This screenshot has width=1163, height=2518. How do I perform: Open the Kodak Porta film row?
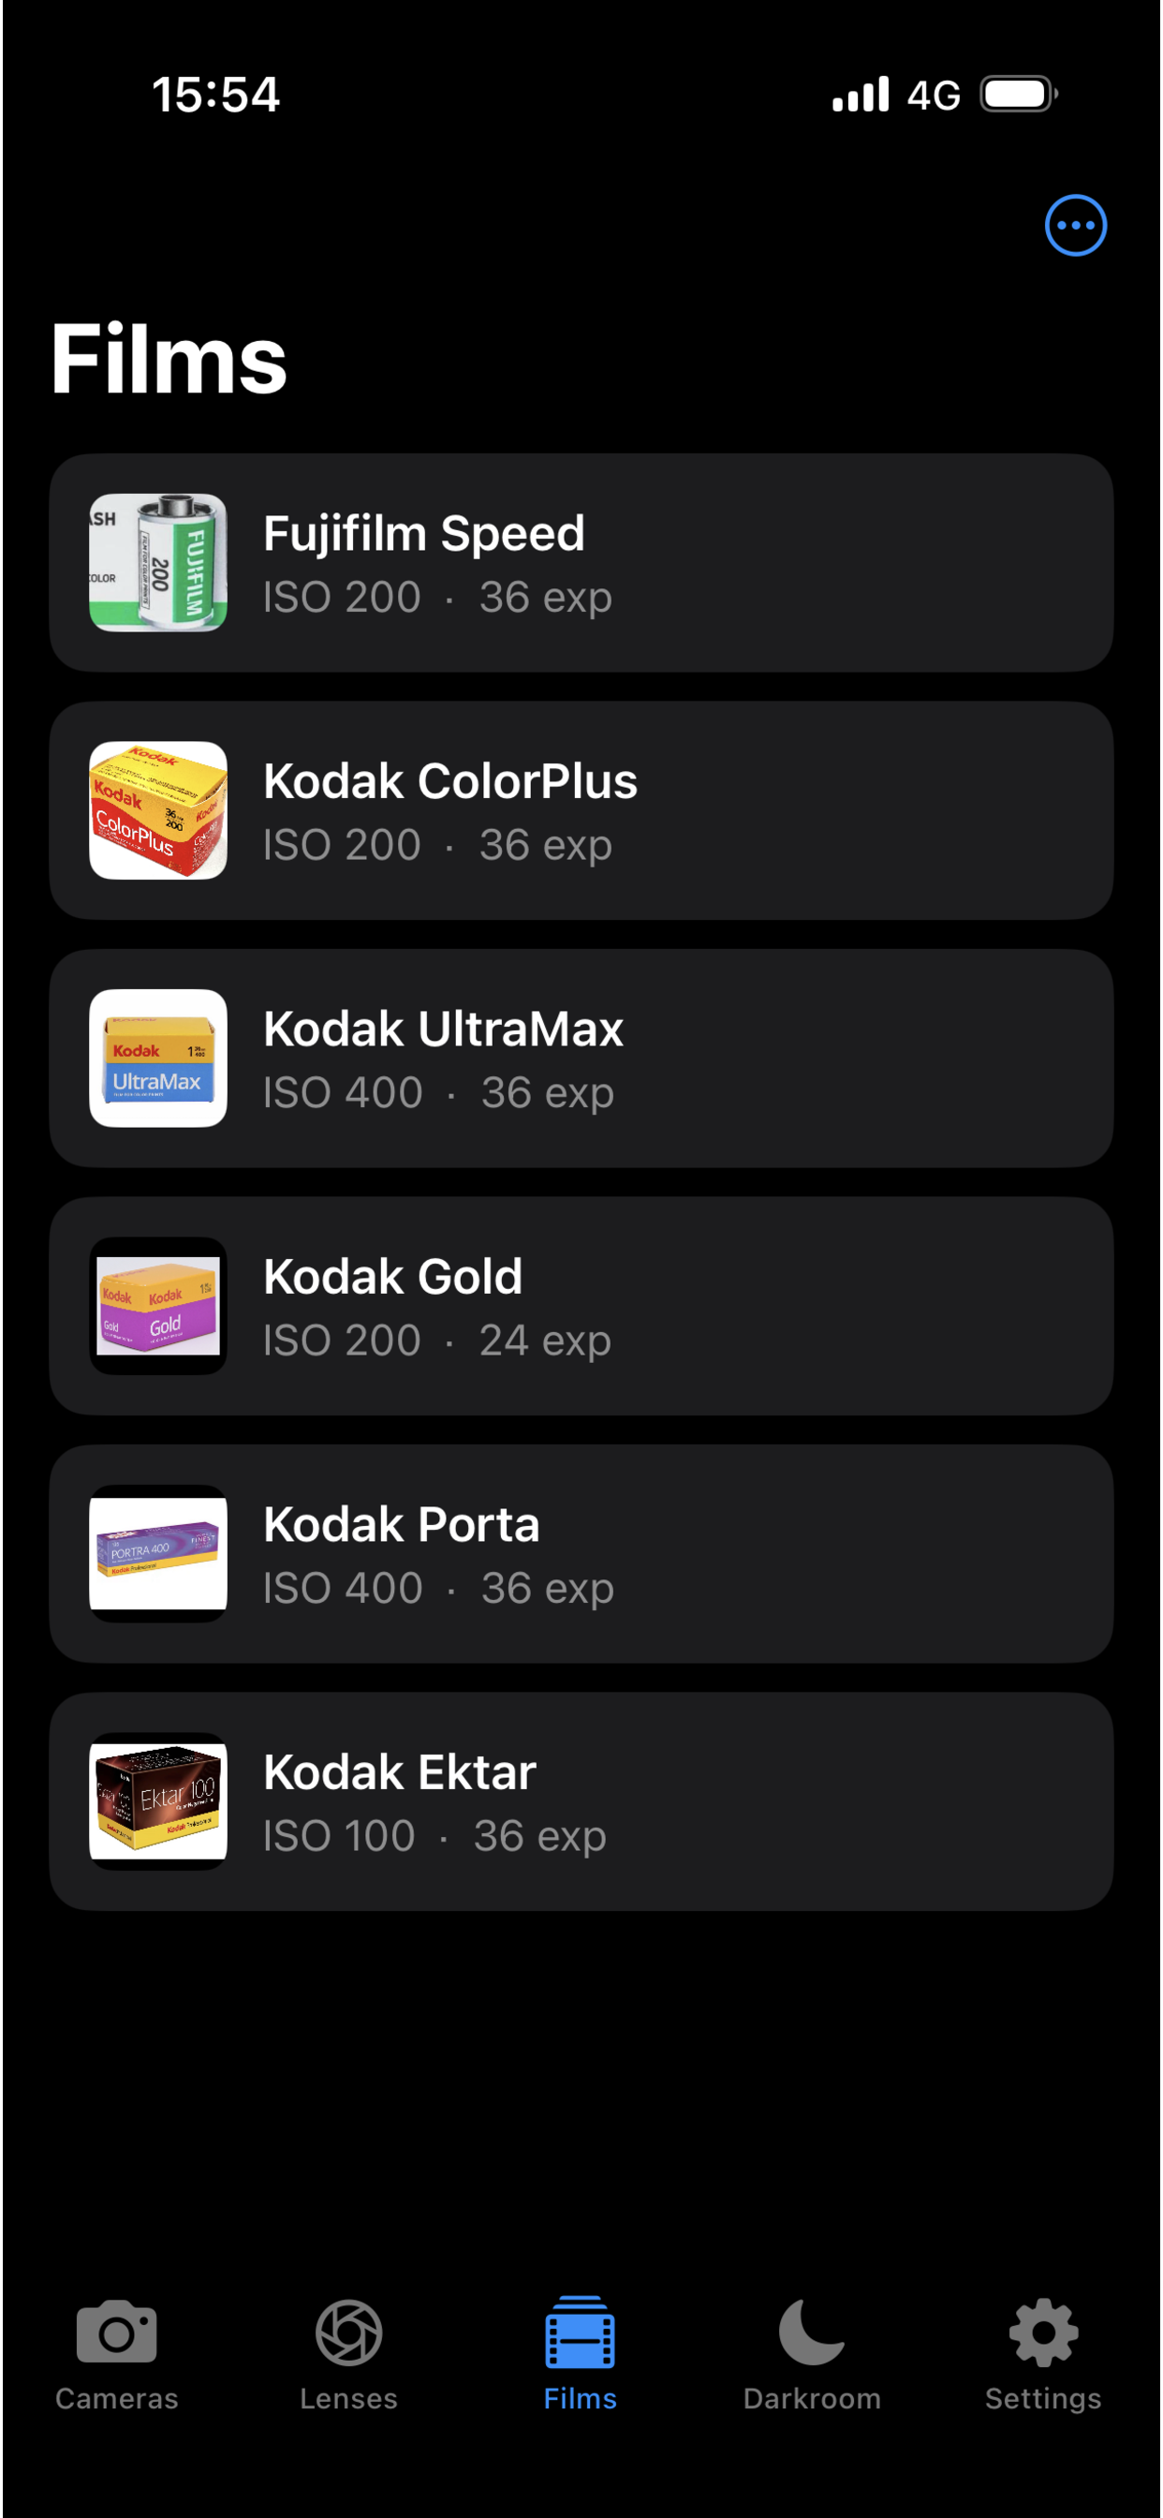[x=581, y=1553]
